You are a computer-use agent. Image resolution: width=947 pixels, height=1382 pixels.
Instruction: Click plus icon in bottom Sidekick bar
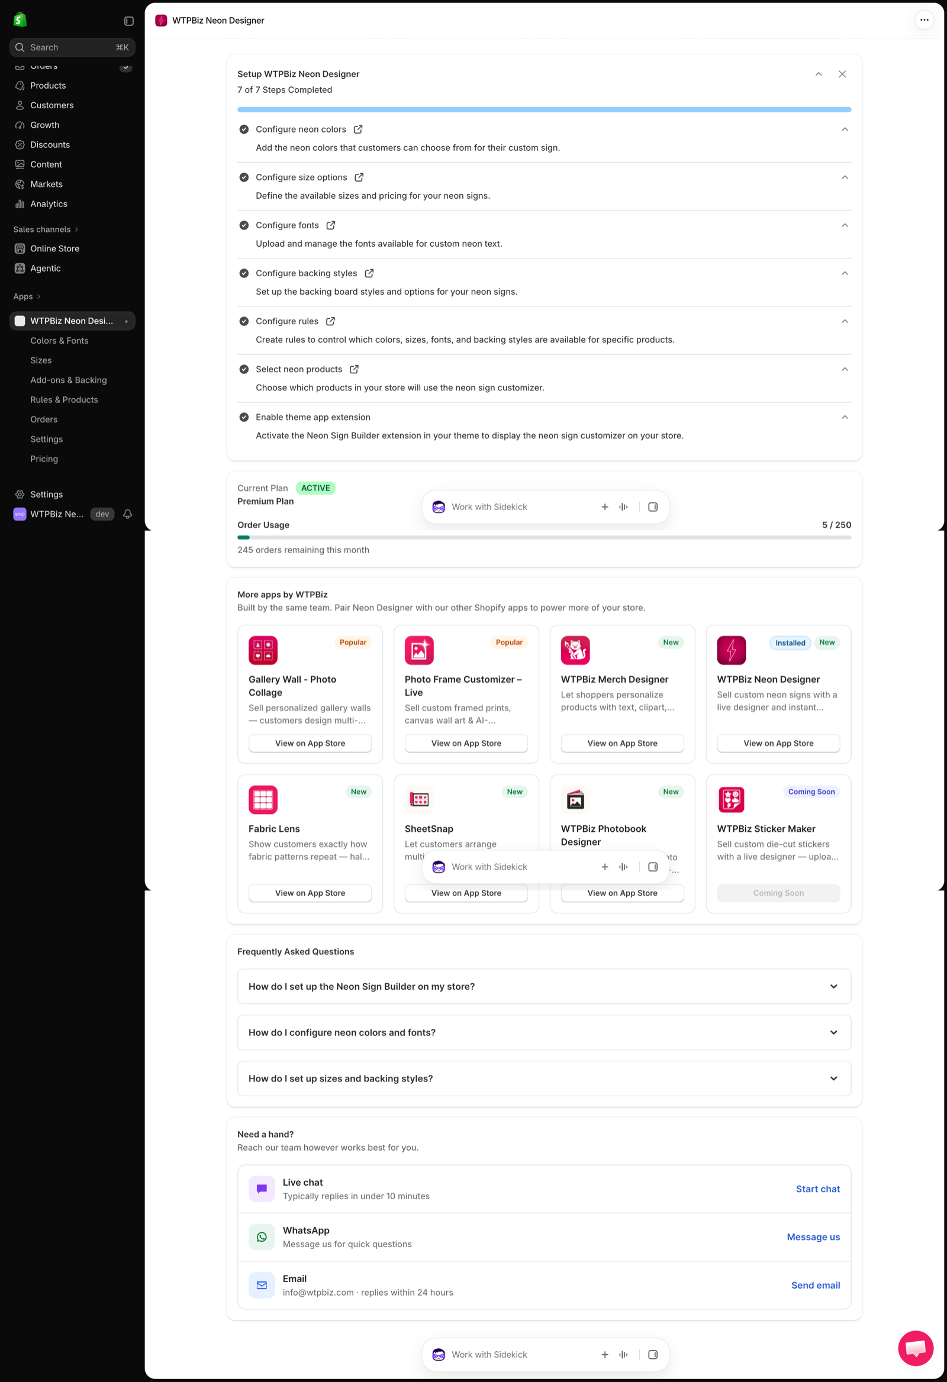pyautogui.click(x=604, y=1354)
